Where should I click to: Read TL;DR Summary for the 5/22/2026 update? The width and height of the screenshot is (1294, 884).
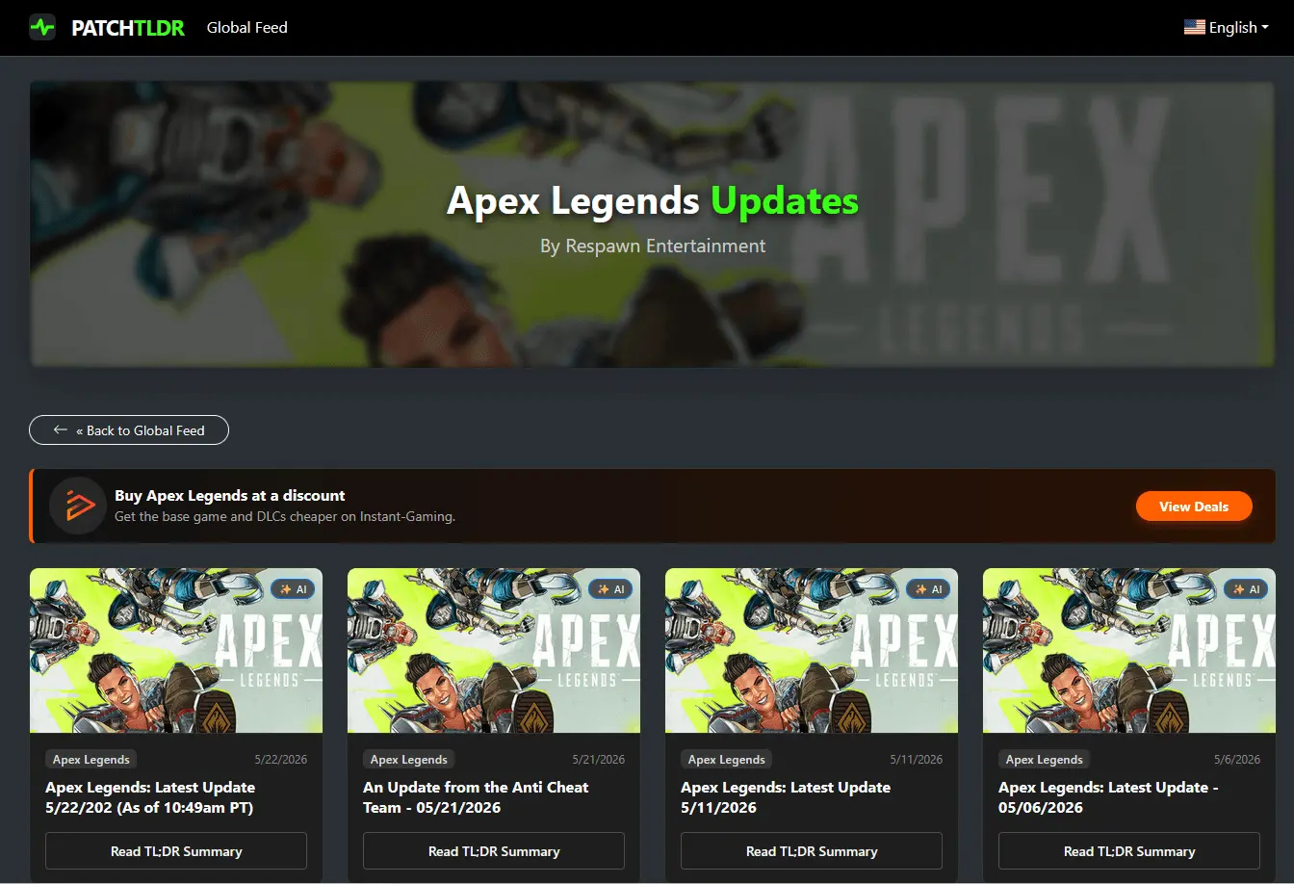[x=176, y=851]
